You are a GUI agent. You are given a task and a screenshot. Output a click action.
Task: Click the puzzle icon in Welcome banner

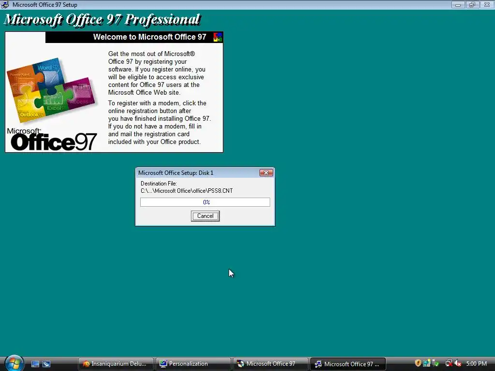pyautogui.click(x=218, y=37)
